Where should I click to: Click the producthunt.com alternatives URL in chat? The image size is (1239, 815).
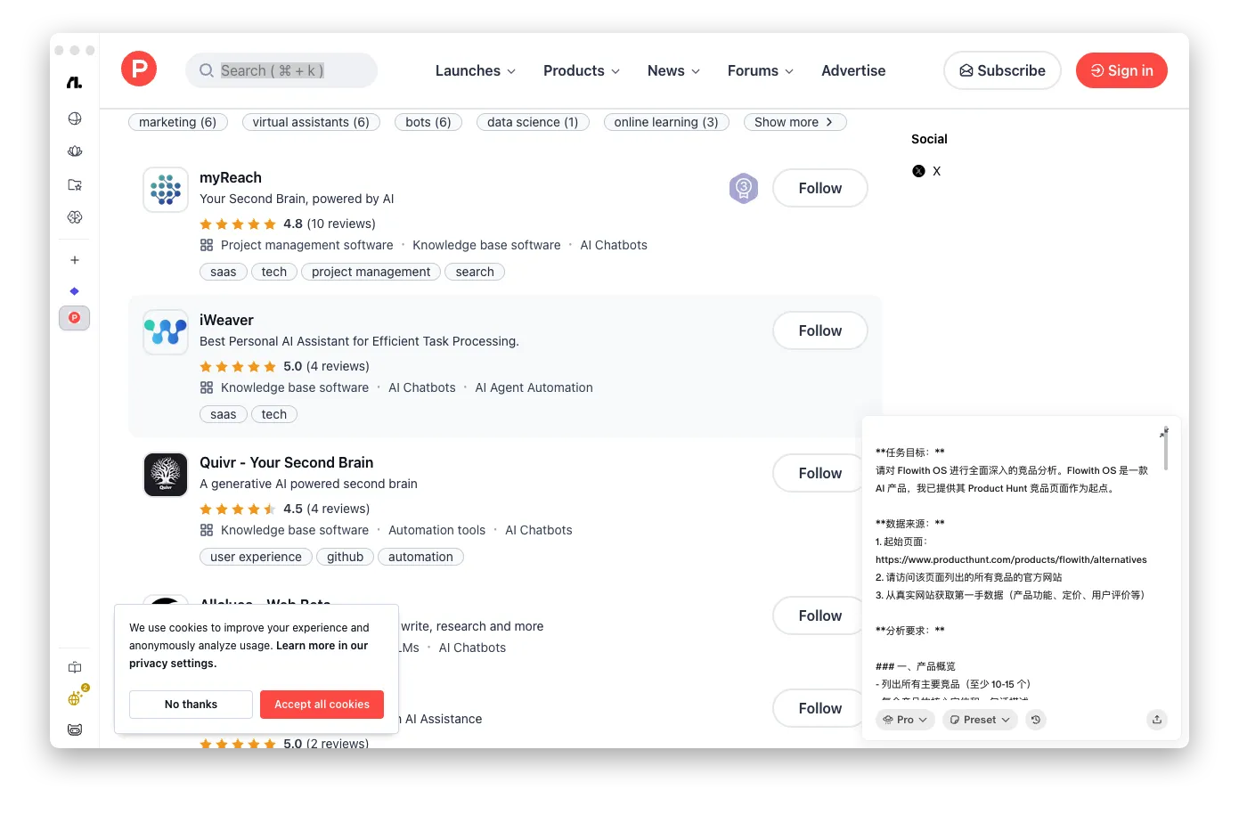point(1011,559)
